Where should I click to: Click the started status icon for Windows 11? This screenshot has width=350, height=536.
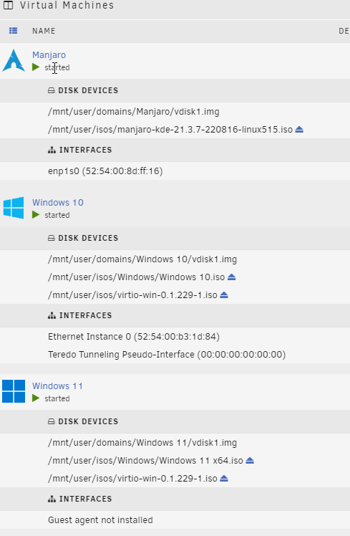click(x=36, y=398)
